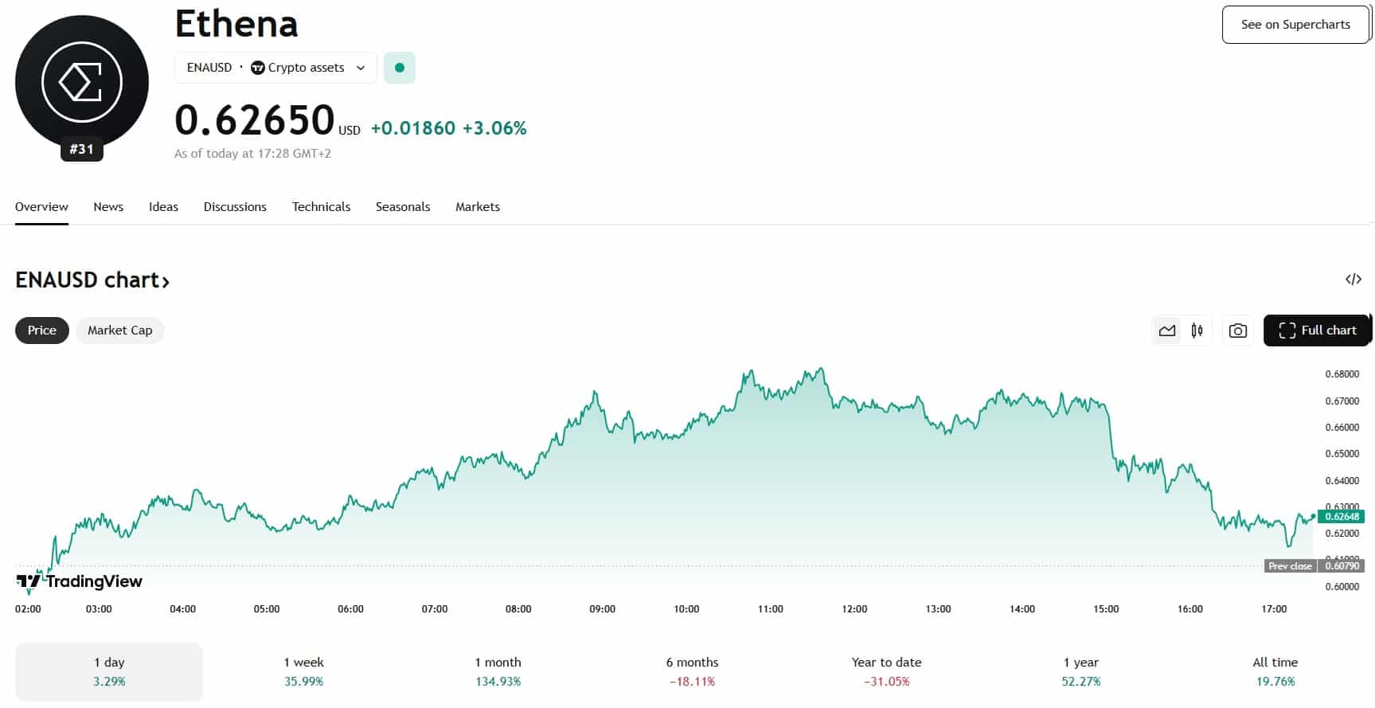Image resolution: width=1375 pixels, height=708 pixels.
Task: Open the embed code icon
Action: point(1353,280)
